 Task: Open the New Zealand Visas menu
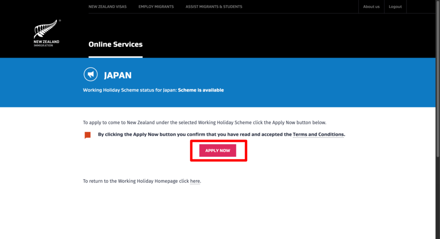[x=107, y=6]
